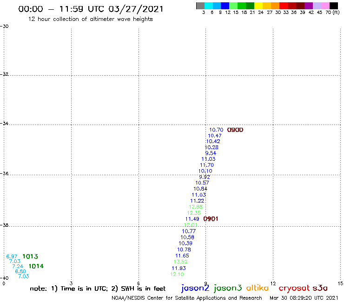Image resolution: width=344 pixels, height=302 pixels.
Task: Select the "11.49" value beside 0901
Action: pyautogui.click(x=192, y=219)
